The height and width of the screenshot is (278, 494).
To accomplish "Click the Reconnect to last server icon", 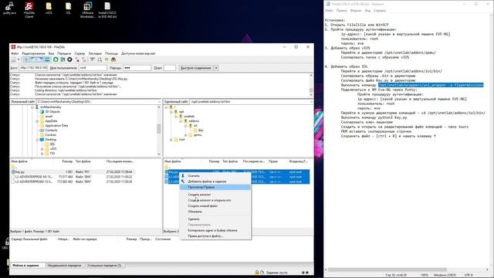I will tap(84, 59).
